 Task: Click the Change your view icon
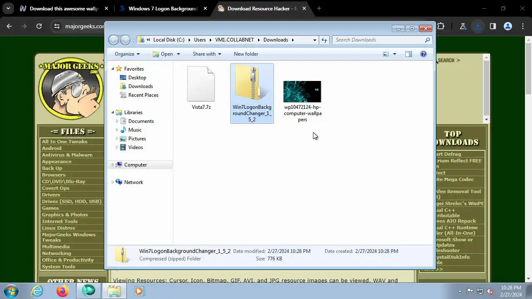386,54
